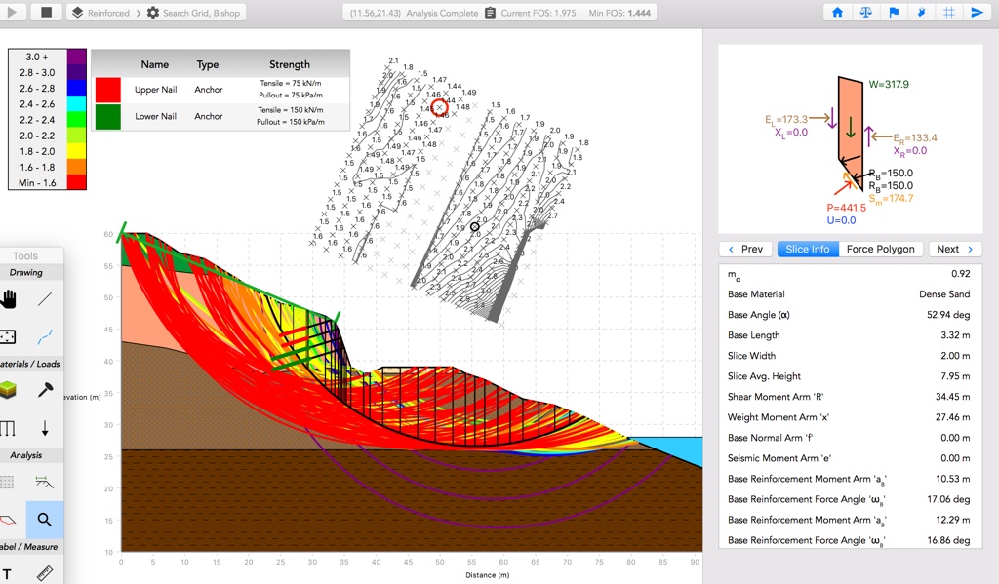Go to the next slice with Next
The width and height of the screenshot is (999, 584).
954,249
